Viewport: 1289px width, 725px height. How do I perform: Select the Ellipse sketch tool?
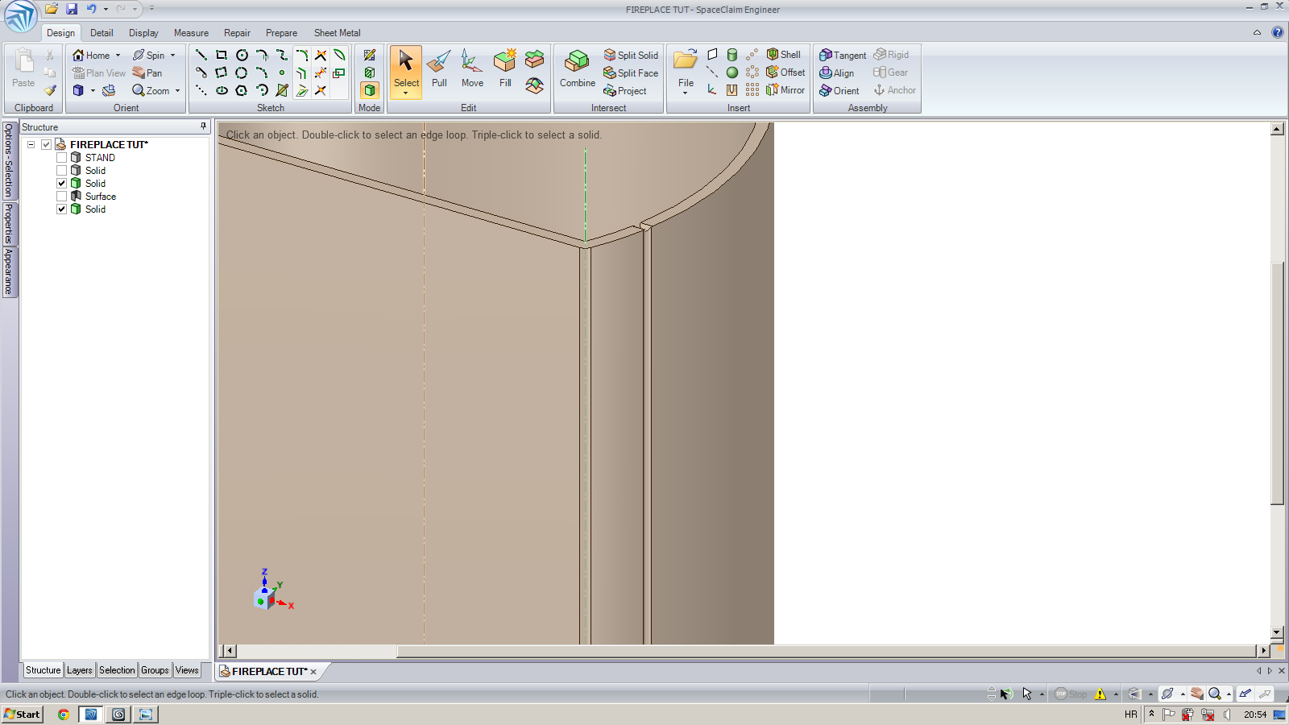pyautogui.click(x=222, y=90)
